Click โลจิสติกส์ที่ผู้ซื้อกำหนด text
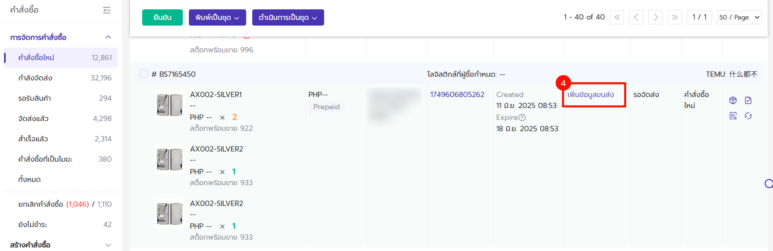Screen dimensions: 773x251 pos(466,74)
